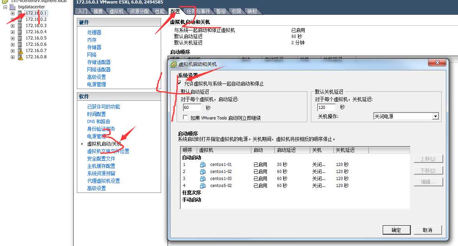
Task: Click VM icon for centos5-02
Action: click(x=203, y=186)
